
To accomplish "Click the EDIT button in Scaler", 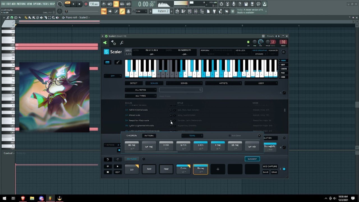I will click(118, 172).
